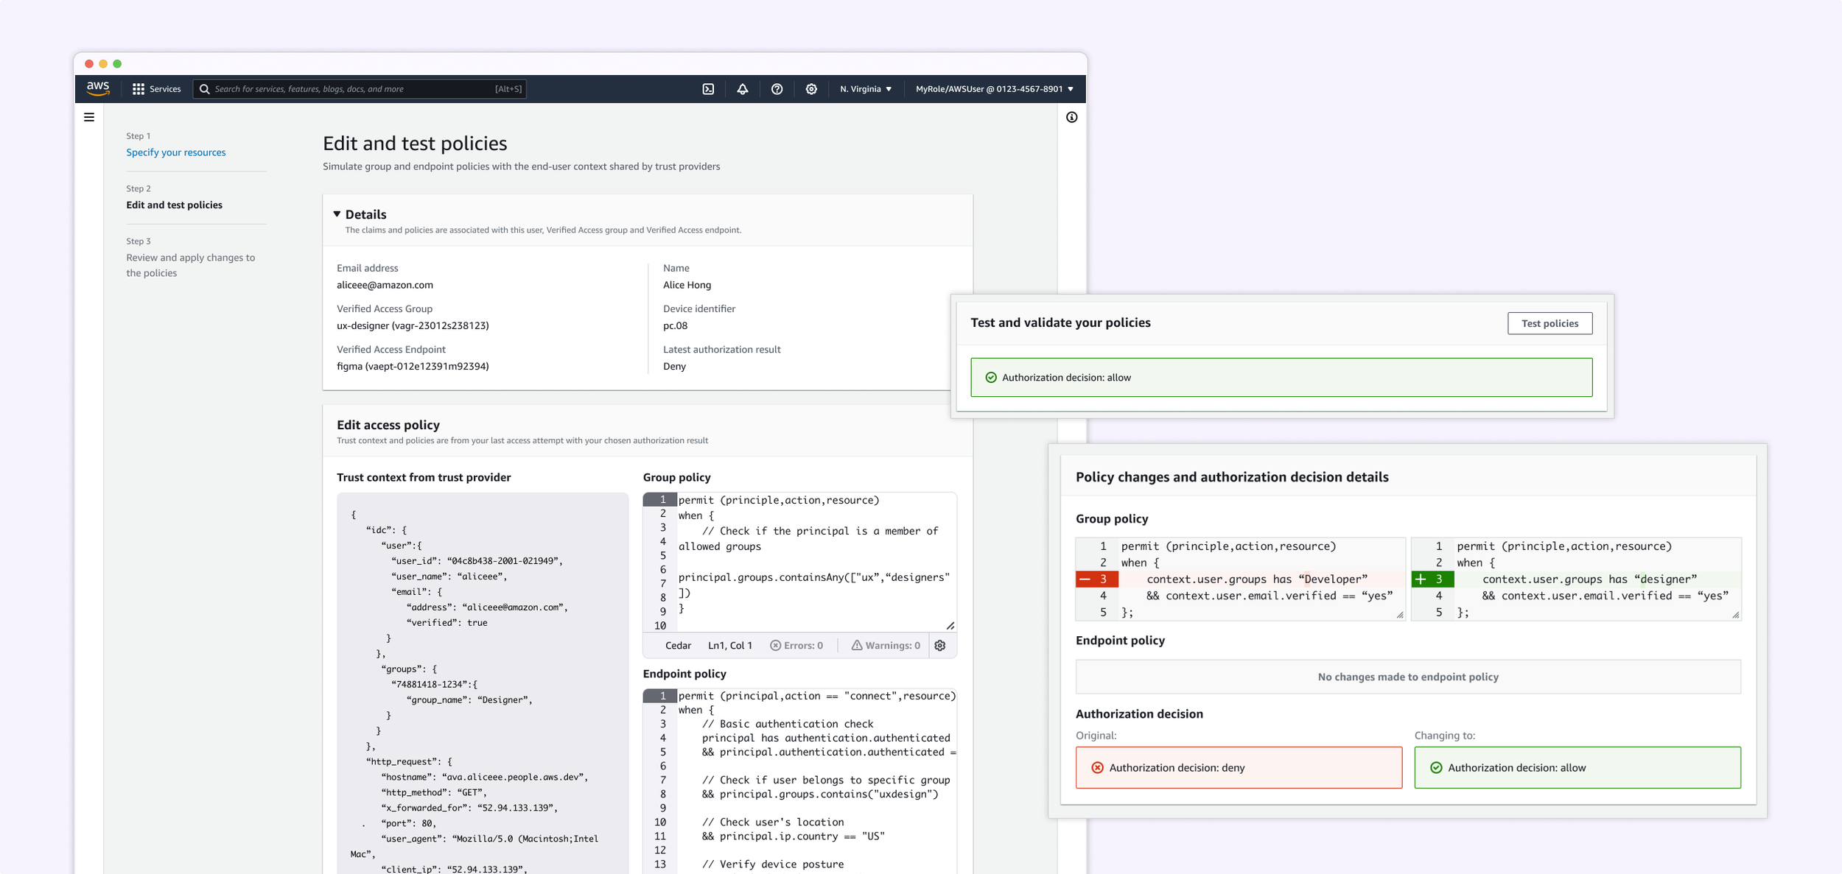Click the Group policy editor resize handle
Viewport: 1842px width, 874px height.
pyautogui.click(x=950, y=625)
